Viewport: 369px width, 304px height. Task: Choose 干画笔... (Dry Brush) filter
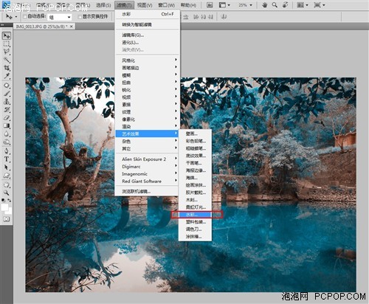tap(195, 163)
